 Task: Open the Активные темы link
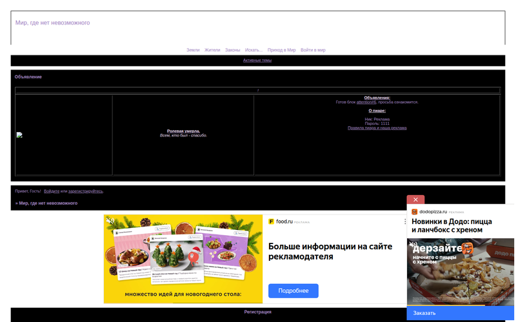coord(257,60)
